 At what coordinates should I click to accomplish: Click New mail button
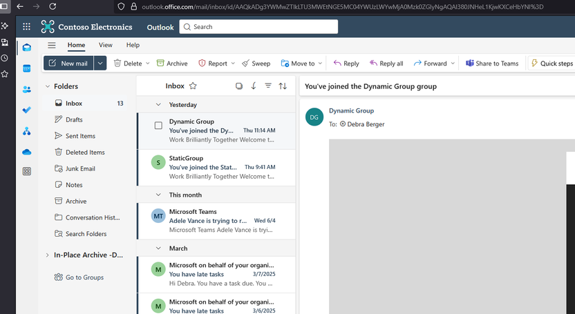pyautogui.click(x=68, y=63)
